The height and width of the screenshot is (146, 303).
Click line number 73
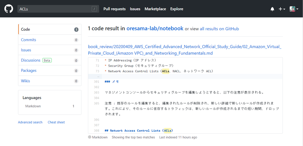[x=97, y=71]
